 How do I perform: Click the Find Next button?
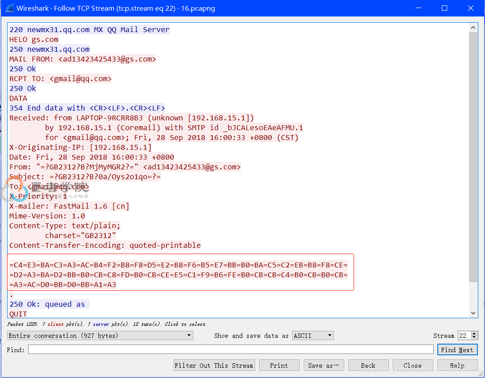click(457, 350)
